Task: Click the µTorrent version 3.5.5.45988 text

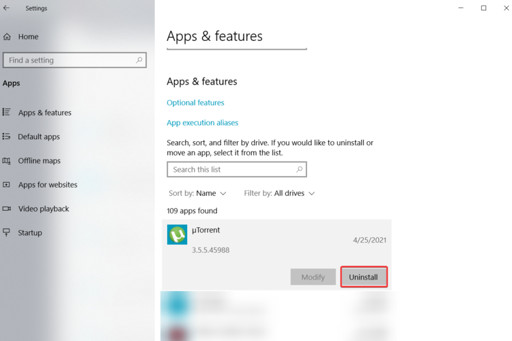Action: click(211, 250)
